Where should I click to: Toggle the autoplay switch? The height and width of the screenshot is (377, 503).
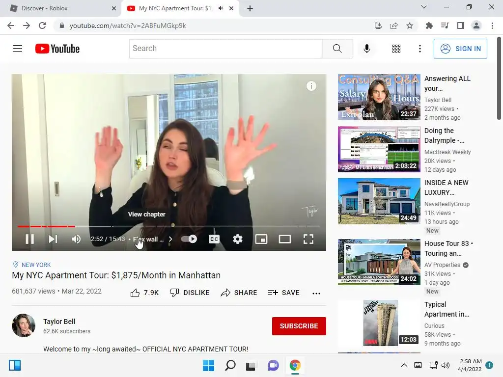click(189, 239)
